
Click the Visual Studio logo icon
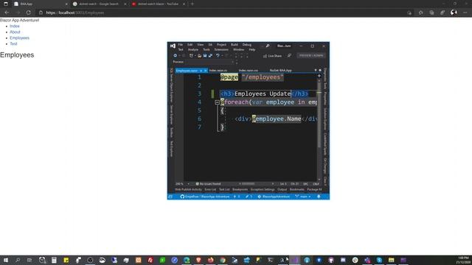[173, 46]
